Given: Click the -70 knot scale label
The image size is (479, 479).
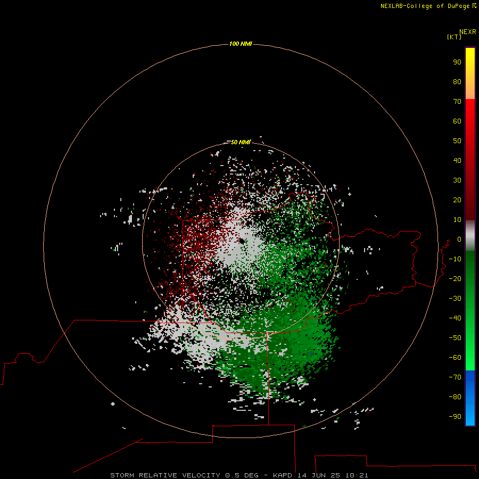Looking at the screenshot, I should tap(455, 377).
